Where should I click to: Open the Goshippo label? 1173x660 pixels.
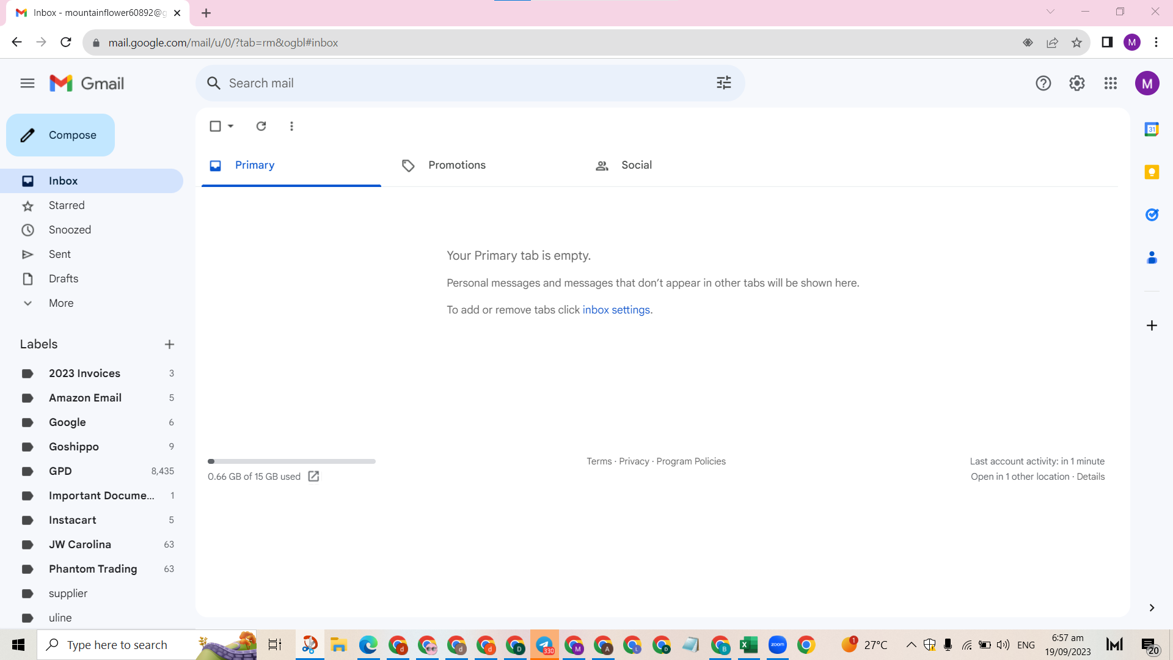73,447
